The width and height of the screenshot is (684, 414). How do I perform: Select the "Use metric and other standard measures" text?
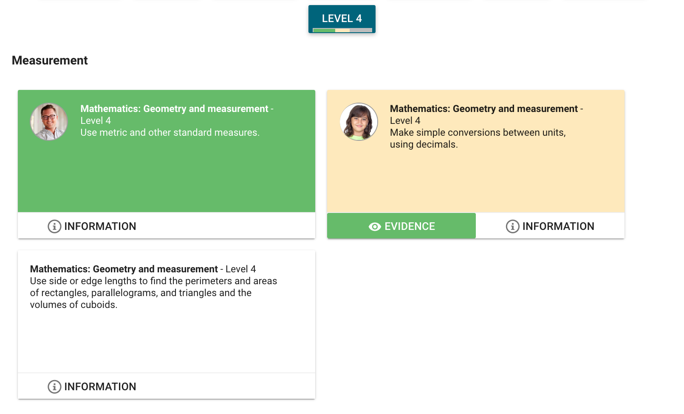pos(170,133)
